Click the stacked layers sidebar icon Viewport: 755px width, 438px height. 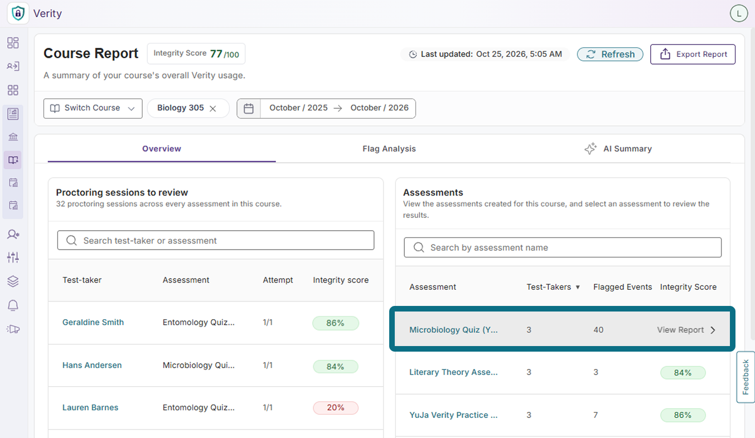click(13, 281)
